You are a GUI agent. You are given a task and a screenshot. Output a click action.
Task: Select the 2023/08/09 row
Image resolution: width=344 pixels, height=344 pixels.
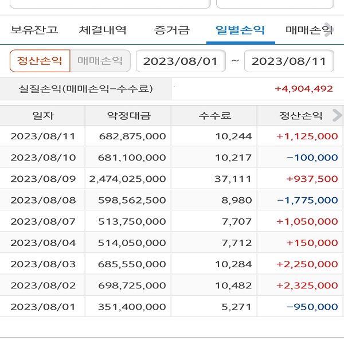click(172, 179)
